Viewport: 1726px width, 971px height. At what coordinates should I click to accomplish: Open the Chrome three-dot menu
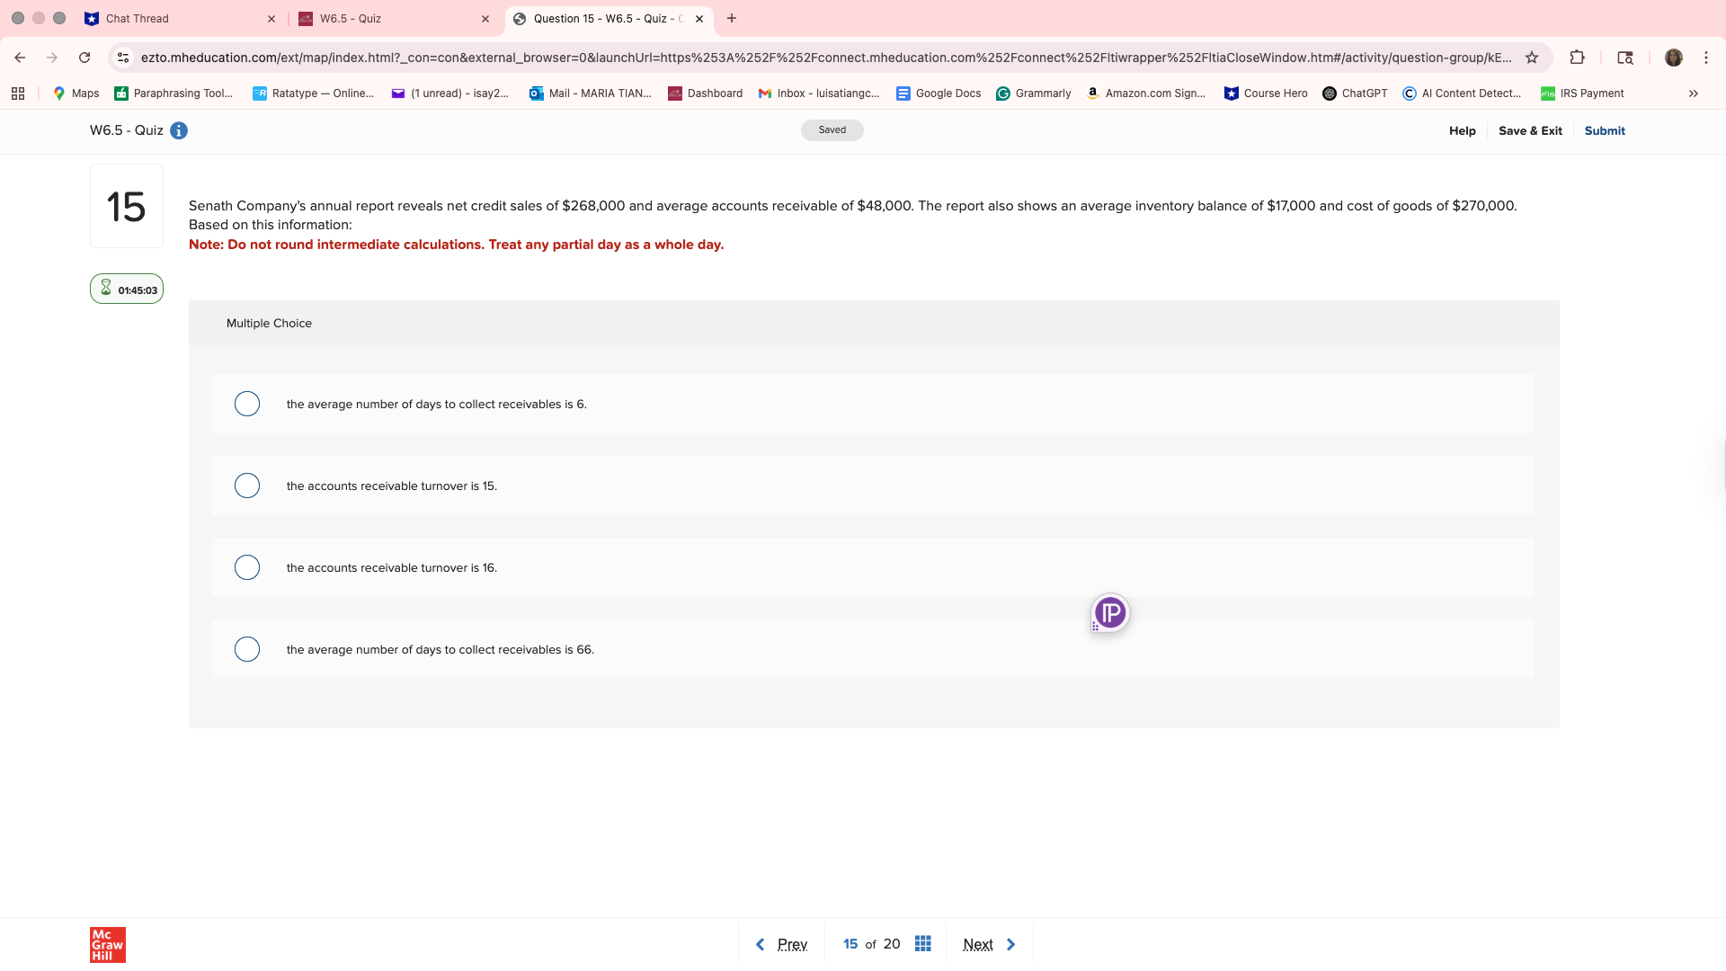click(x=1705, y=57)
